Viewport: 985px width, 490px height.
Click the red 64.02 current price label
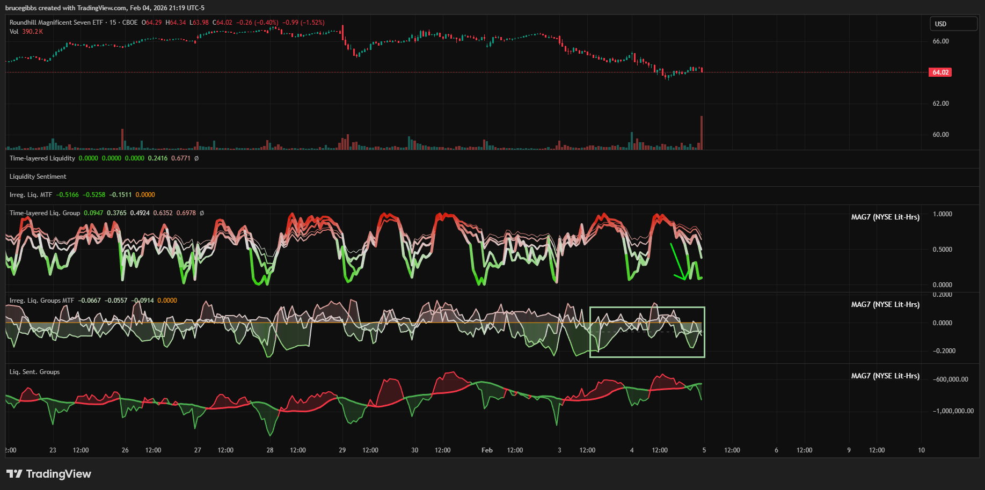[940, 72]
